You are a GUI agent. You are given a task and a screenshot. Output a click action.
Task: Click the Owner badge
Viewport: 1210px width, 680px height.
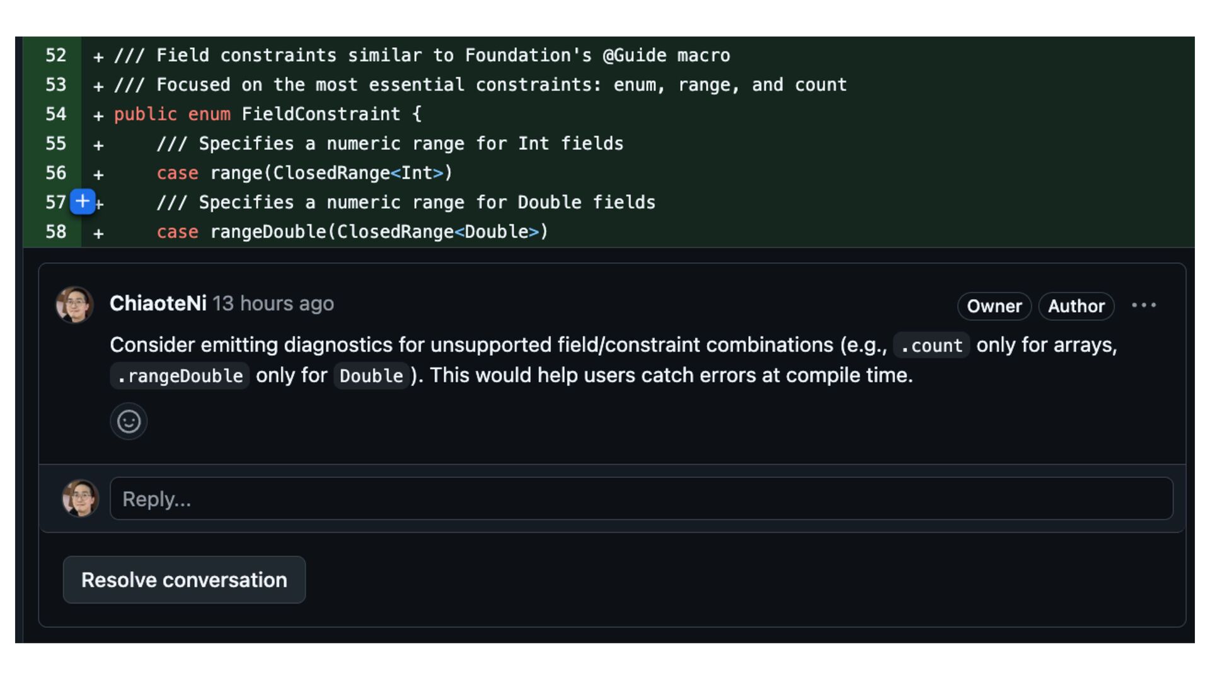pyautogui.click(x=994, y=306)
